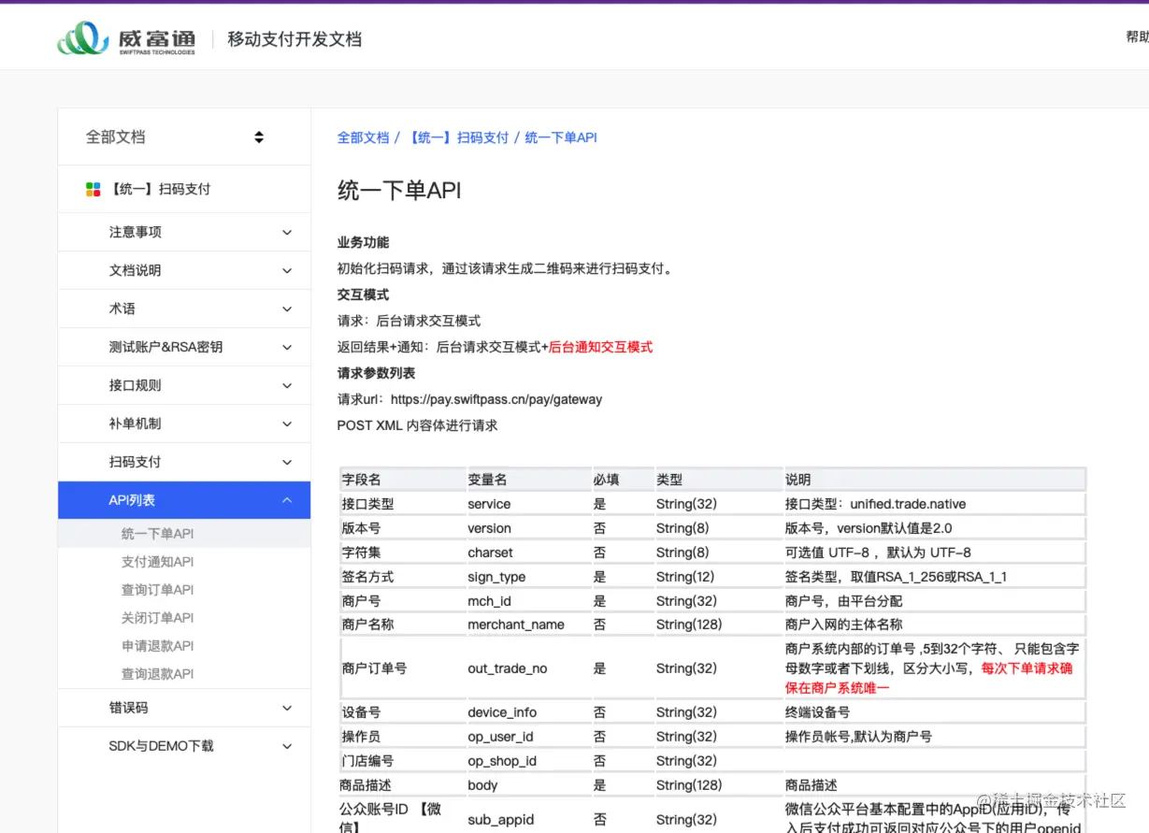
Task: Click the 【统一】扫码支付 breadcrumb link
Action: click(458, 137)
